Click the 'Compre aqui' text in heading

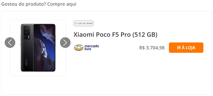coord(62,4)
